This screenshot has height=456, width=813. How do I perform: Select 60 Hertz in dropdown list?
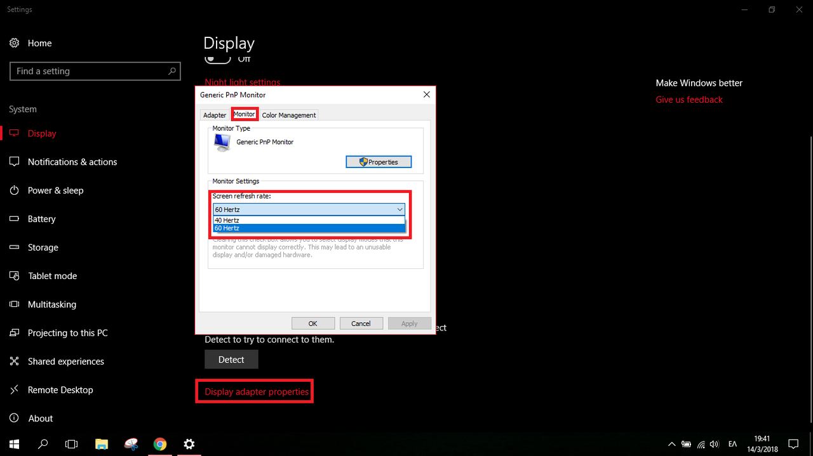coord(309,228)
